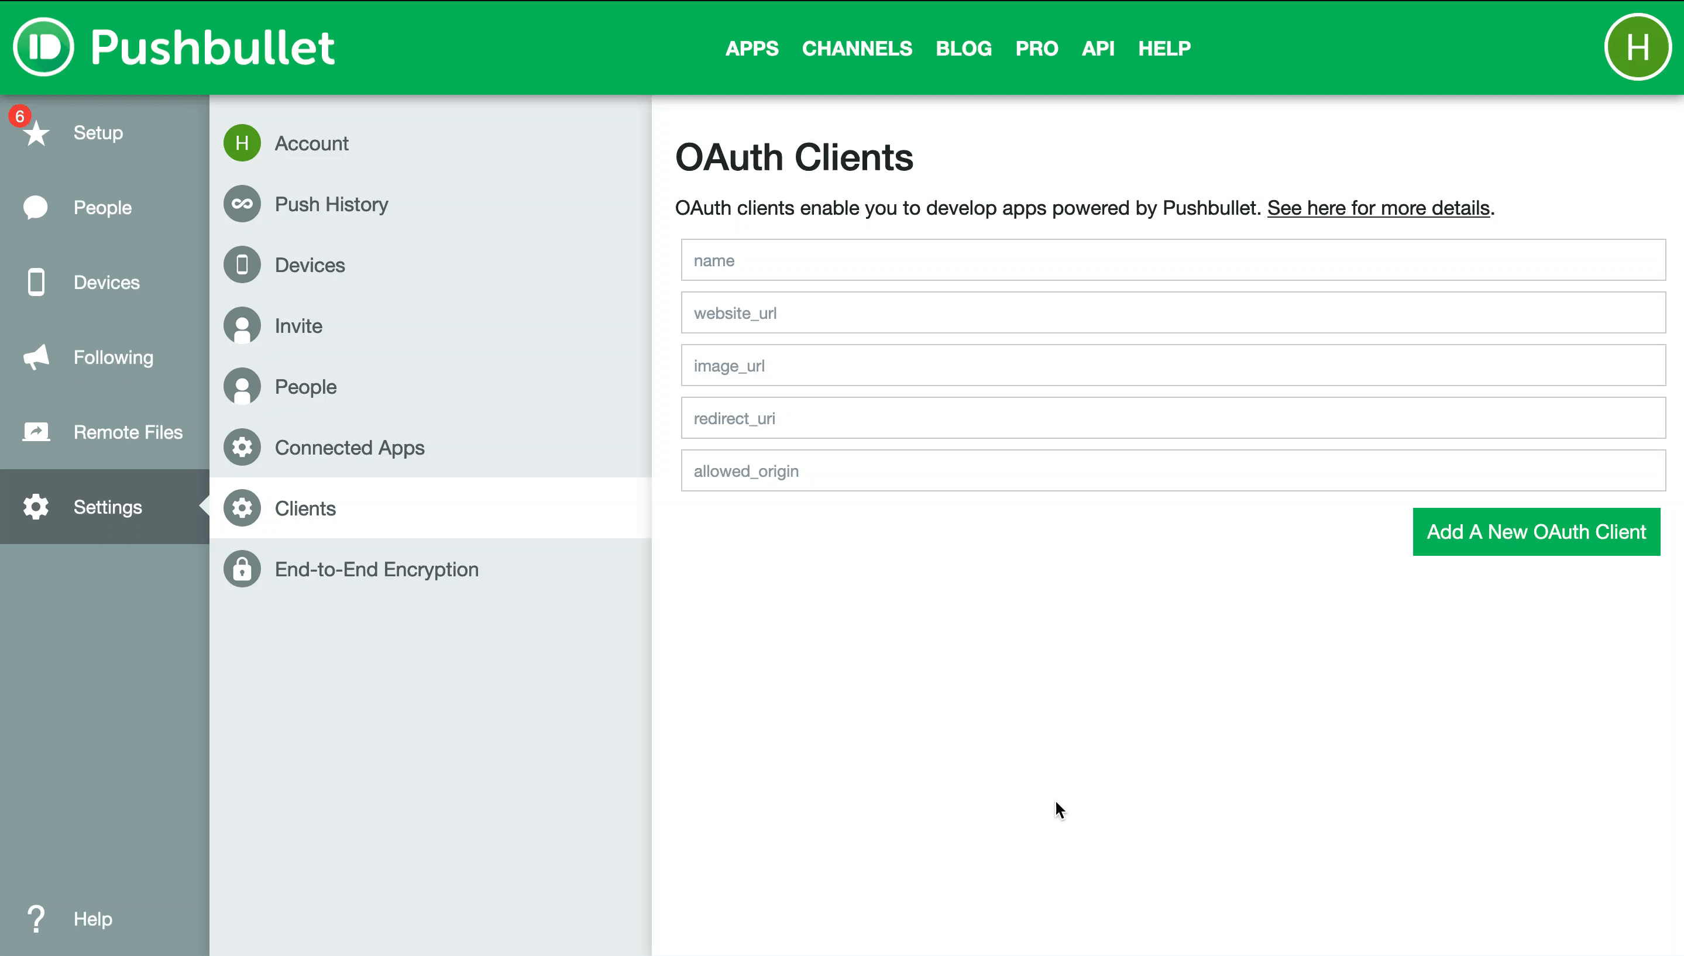Image resolution: width=1684 pixels, height=956 pixels.
Task: Click the Connected Apps gear icon
Action: click(242, 447)
